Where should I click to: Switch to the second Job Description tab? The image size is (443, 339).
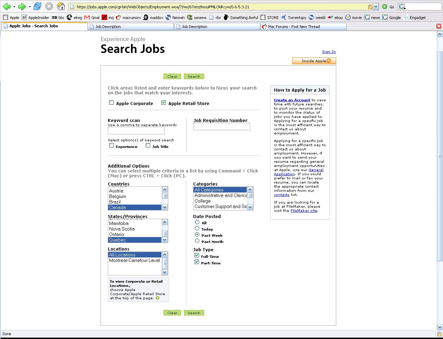(217, 27)
